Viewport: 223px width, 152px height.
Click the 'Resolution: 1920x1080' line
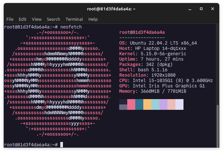[x=147, y=75]
